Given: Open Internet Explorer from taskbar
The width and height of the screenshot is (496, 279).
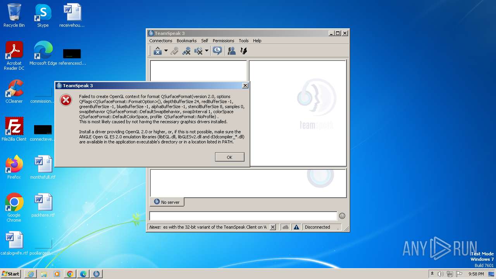Looking at the screenshot, I should (31, 274).
